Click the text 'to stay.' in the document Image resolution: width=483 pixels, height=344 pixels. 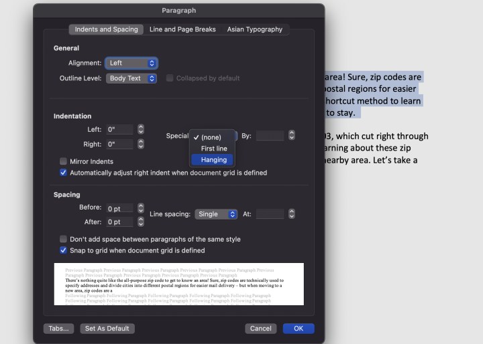[x=341, y=113]
